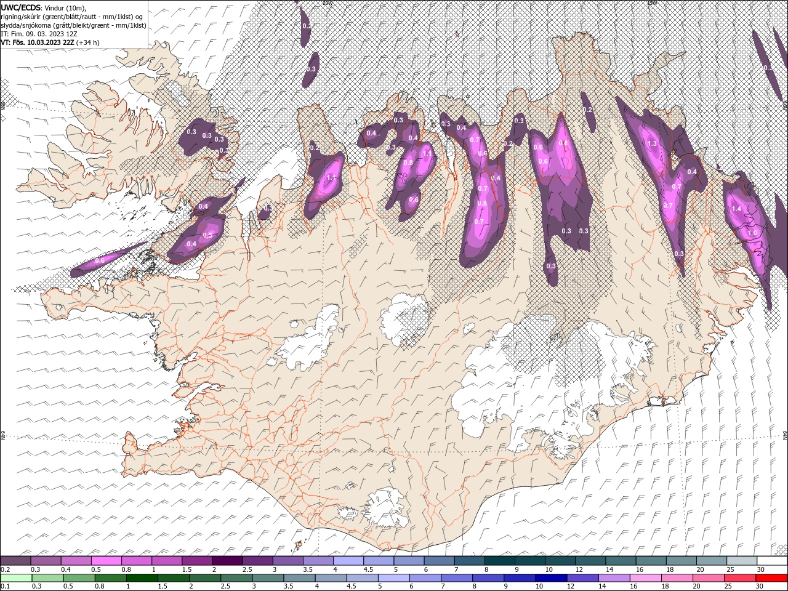Click the UWC/ECDS title in the header box

click(x=22, y=7)
